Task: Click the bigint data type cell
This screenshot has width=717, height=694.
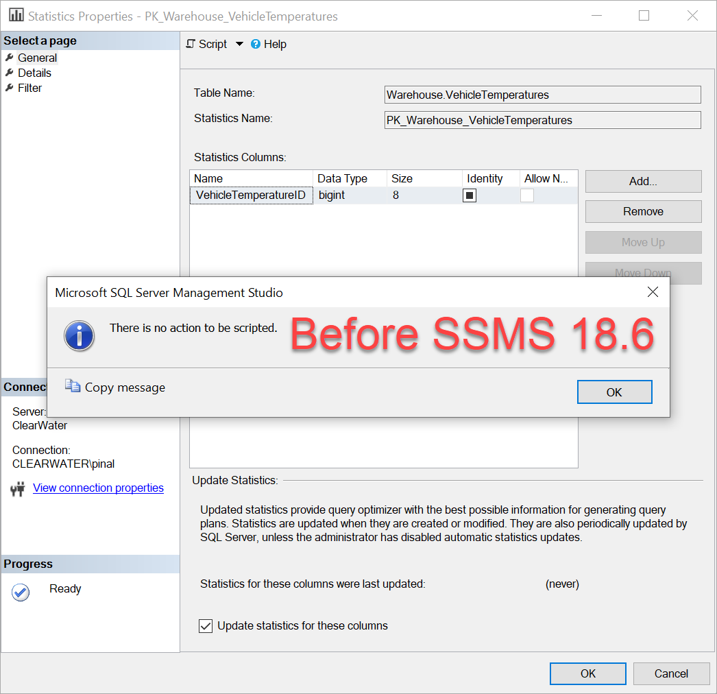Action: pyautogui.click(x=350, y=195)
